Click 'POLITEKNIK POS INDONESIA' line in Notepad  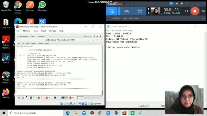(x=122, y=42)
